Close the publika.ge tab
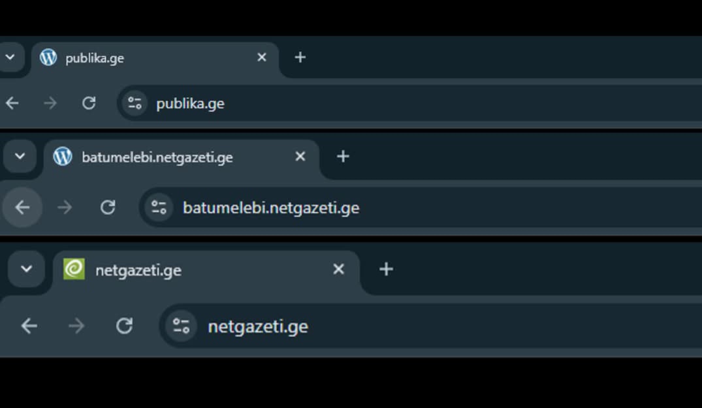Screen dimensions: 702x408 point(262,57)
